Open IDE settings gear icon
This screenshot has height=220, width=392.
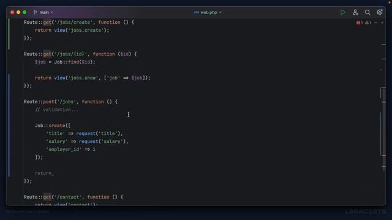[380, 12]
